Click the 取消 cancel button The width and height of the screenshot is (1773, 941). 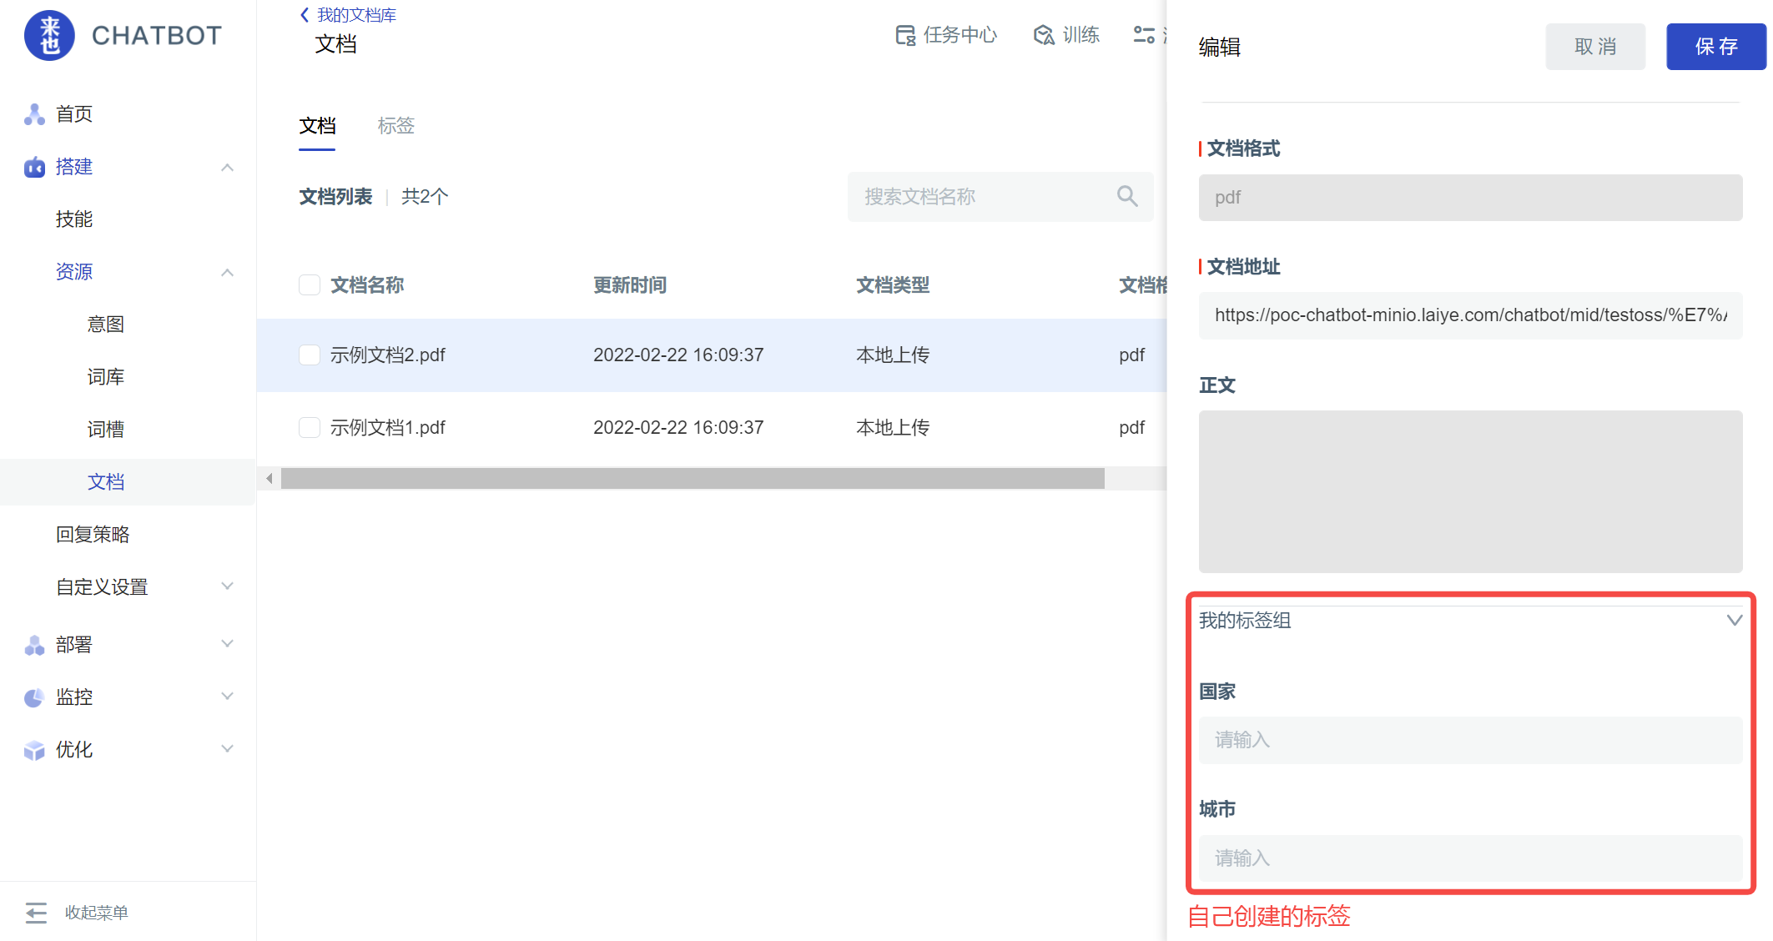(1595, 47)
